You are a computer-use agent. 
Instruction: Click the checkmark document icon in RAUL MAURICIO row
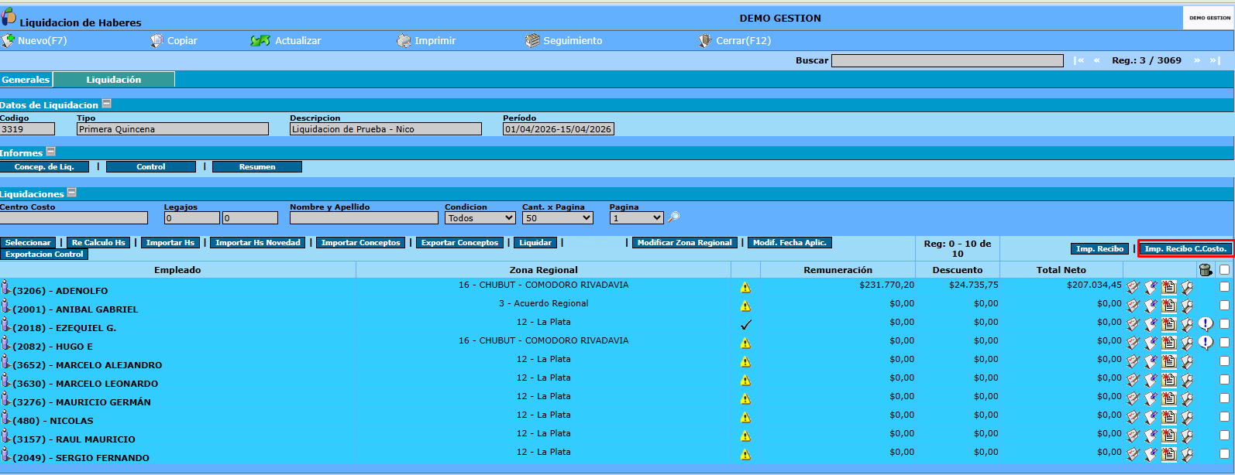[x=1133, y=436]
